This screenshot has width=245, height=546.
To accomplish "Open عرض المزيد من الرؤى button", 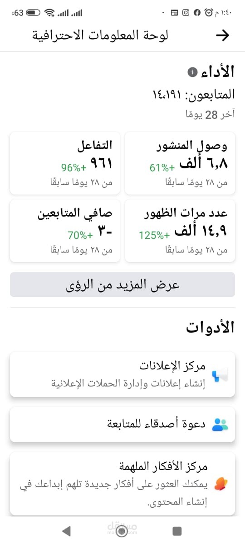I will click(x=122, y=285).
